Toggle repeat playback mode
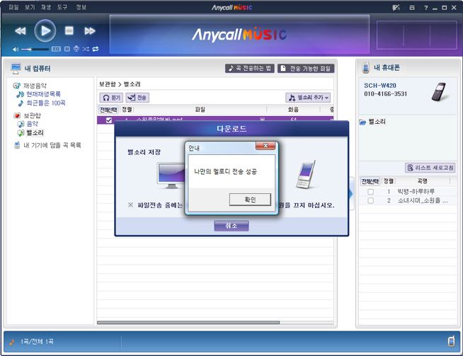463x356 pixels. 96,49
